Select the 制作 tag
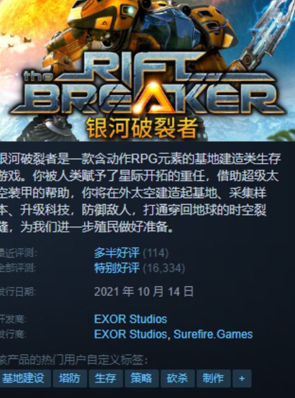 coord(213,378)
